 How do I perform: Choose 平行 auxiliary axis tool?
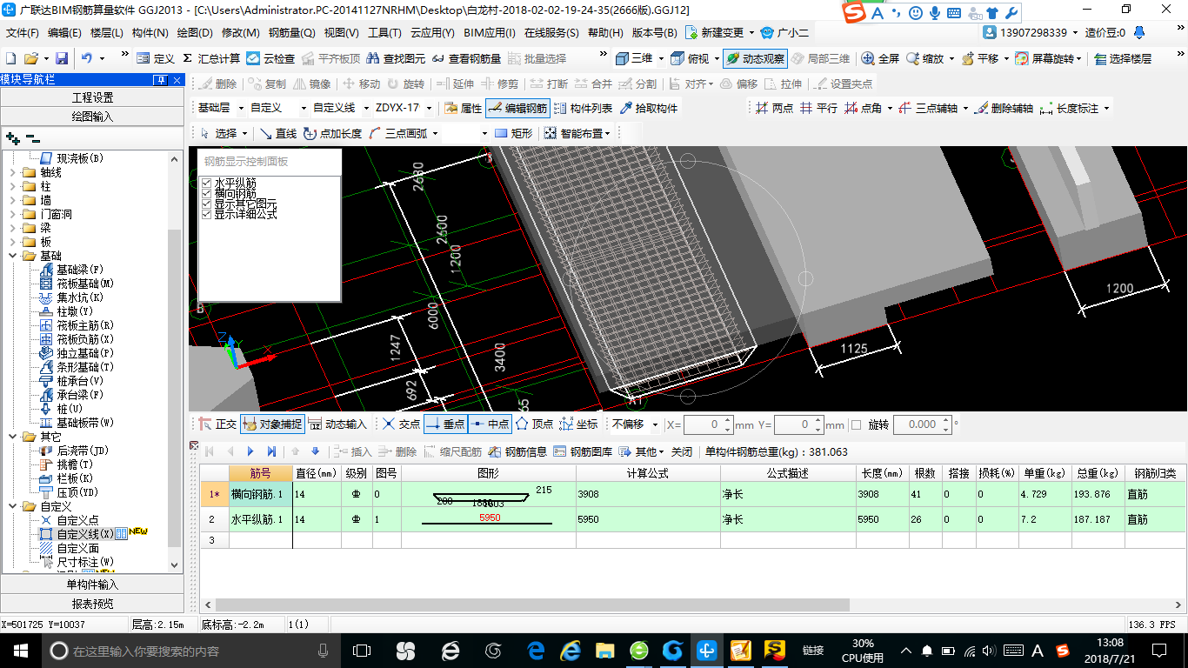(818, 109)
